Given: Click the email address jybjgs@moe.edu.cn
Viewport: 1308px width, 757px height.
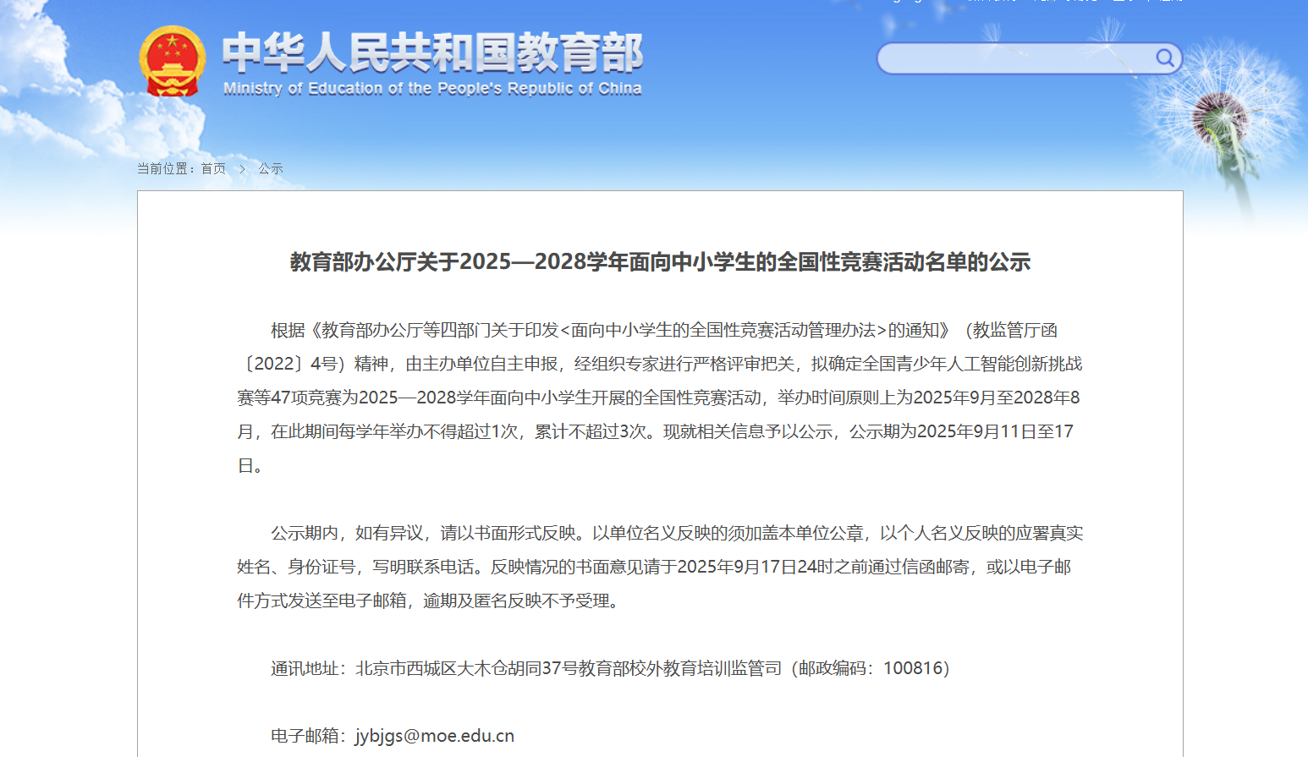Looking at the screenshot, I should click(x=434, y=736).
